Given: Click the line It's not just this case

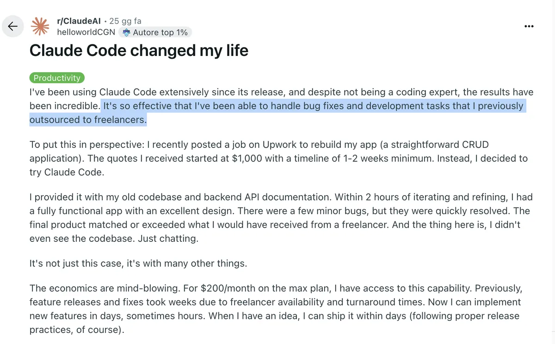Looking at the screenshot, I should [x=138, y=264].
